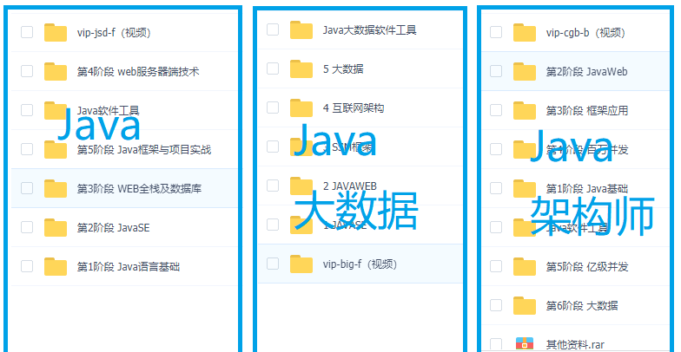
Task: Select the 4 互联网架构 checkbox
Action: (x=273, y=108)
